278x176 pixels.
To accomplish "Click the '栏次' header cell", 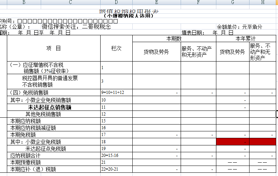I will tap(116, 48).
